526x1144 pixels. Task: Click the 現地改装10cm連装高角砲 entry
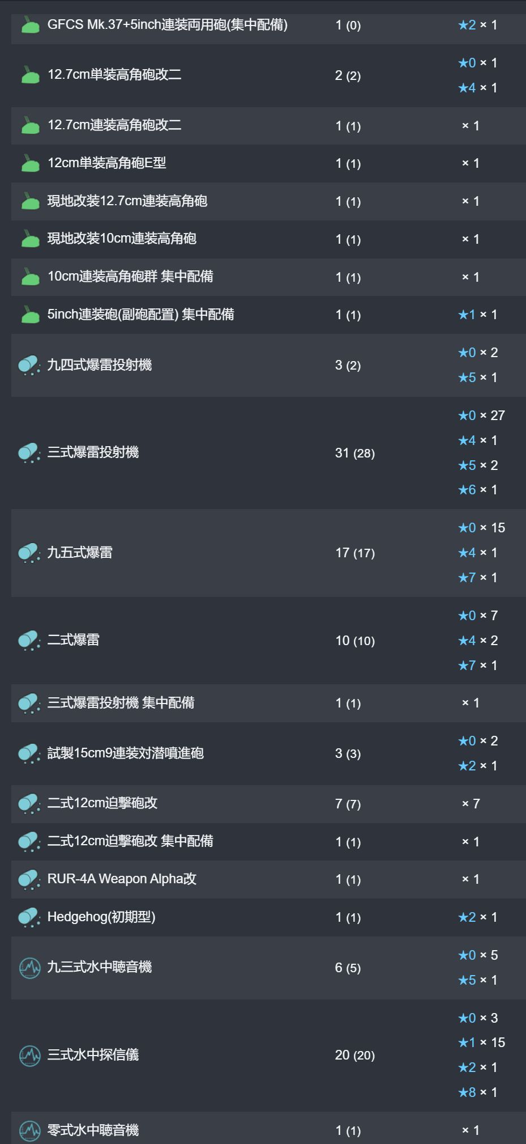point(122,239)
